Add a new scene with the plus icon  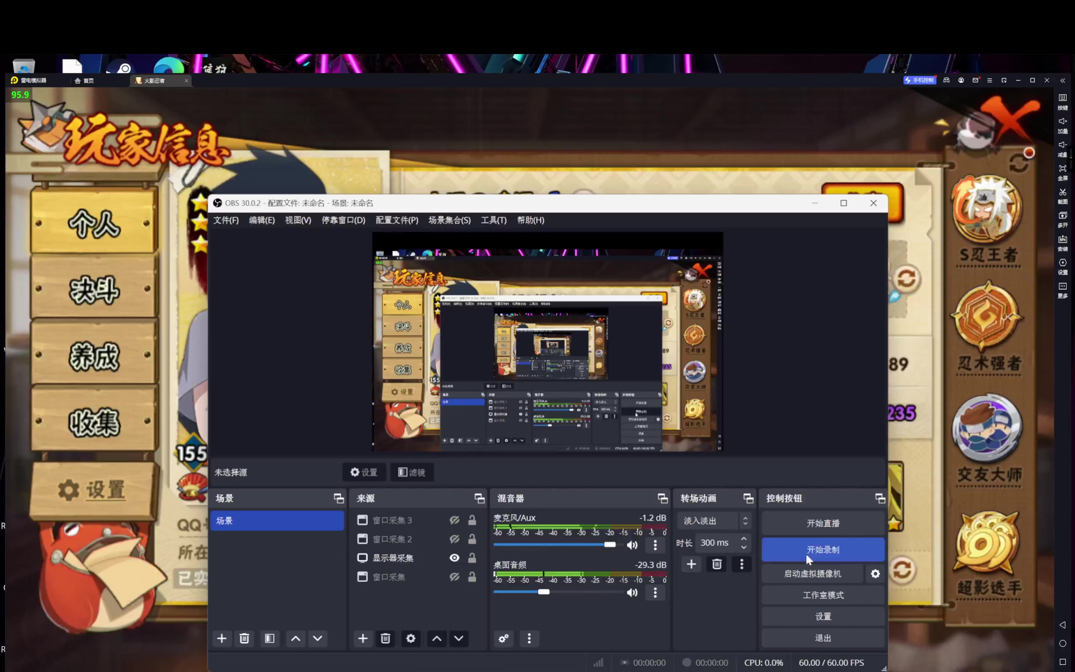click(222, 638)
